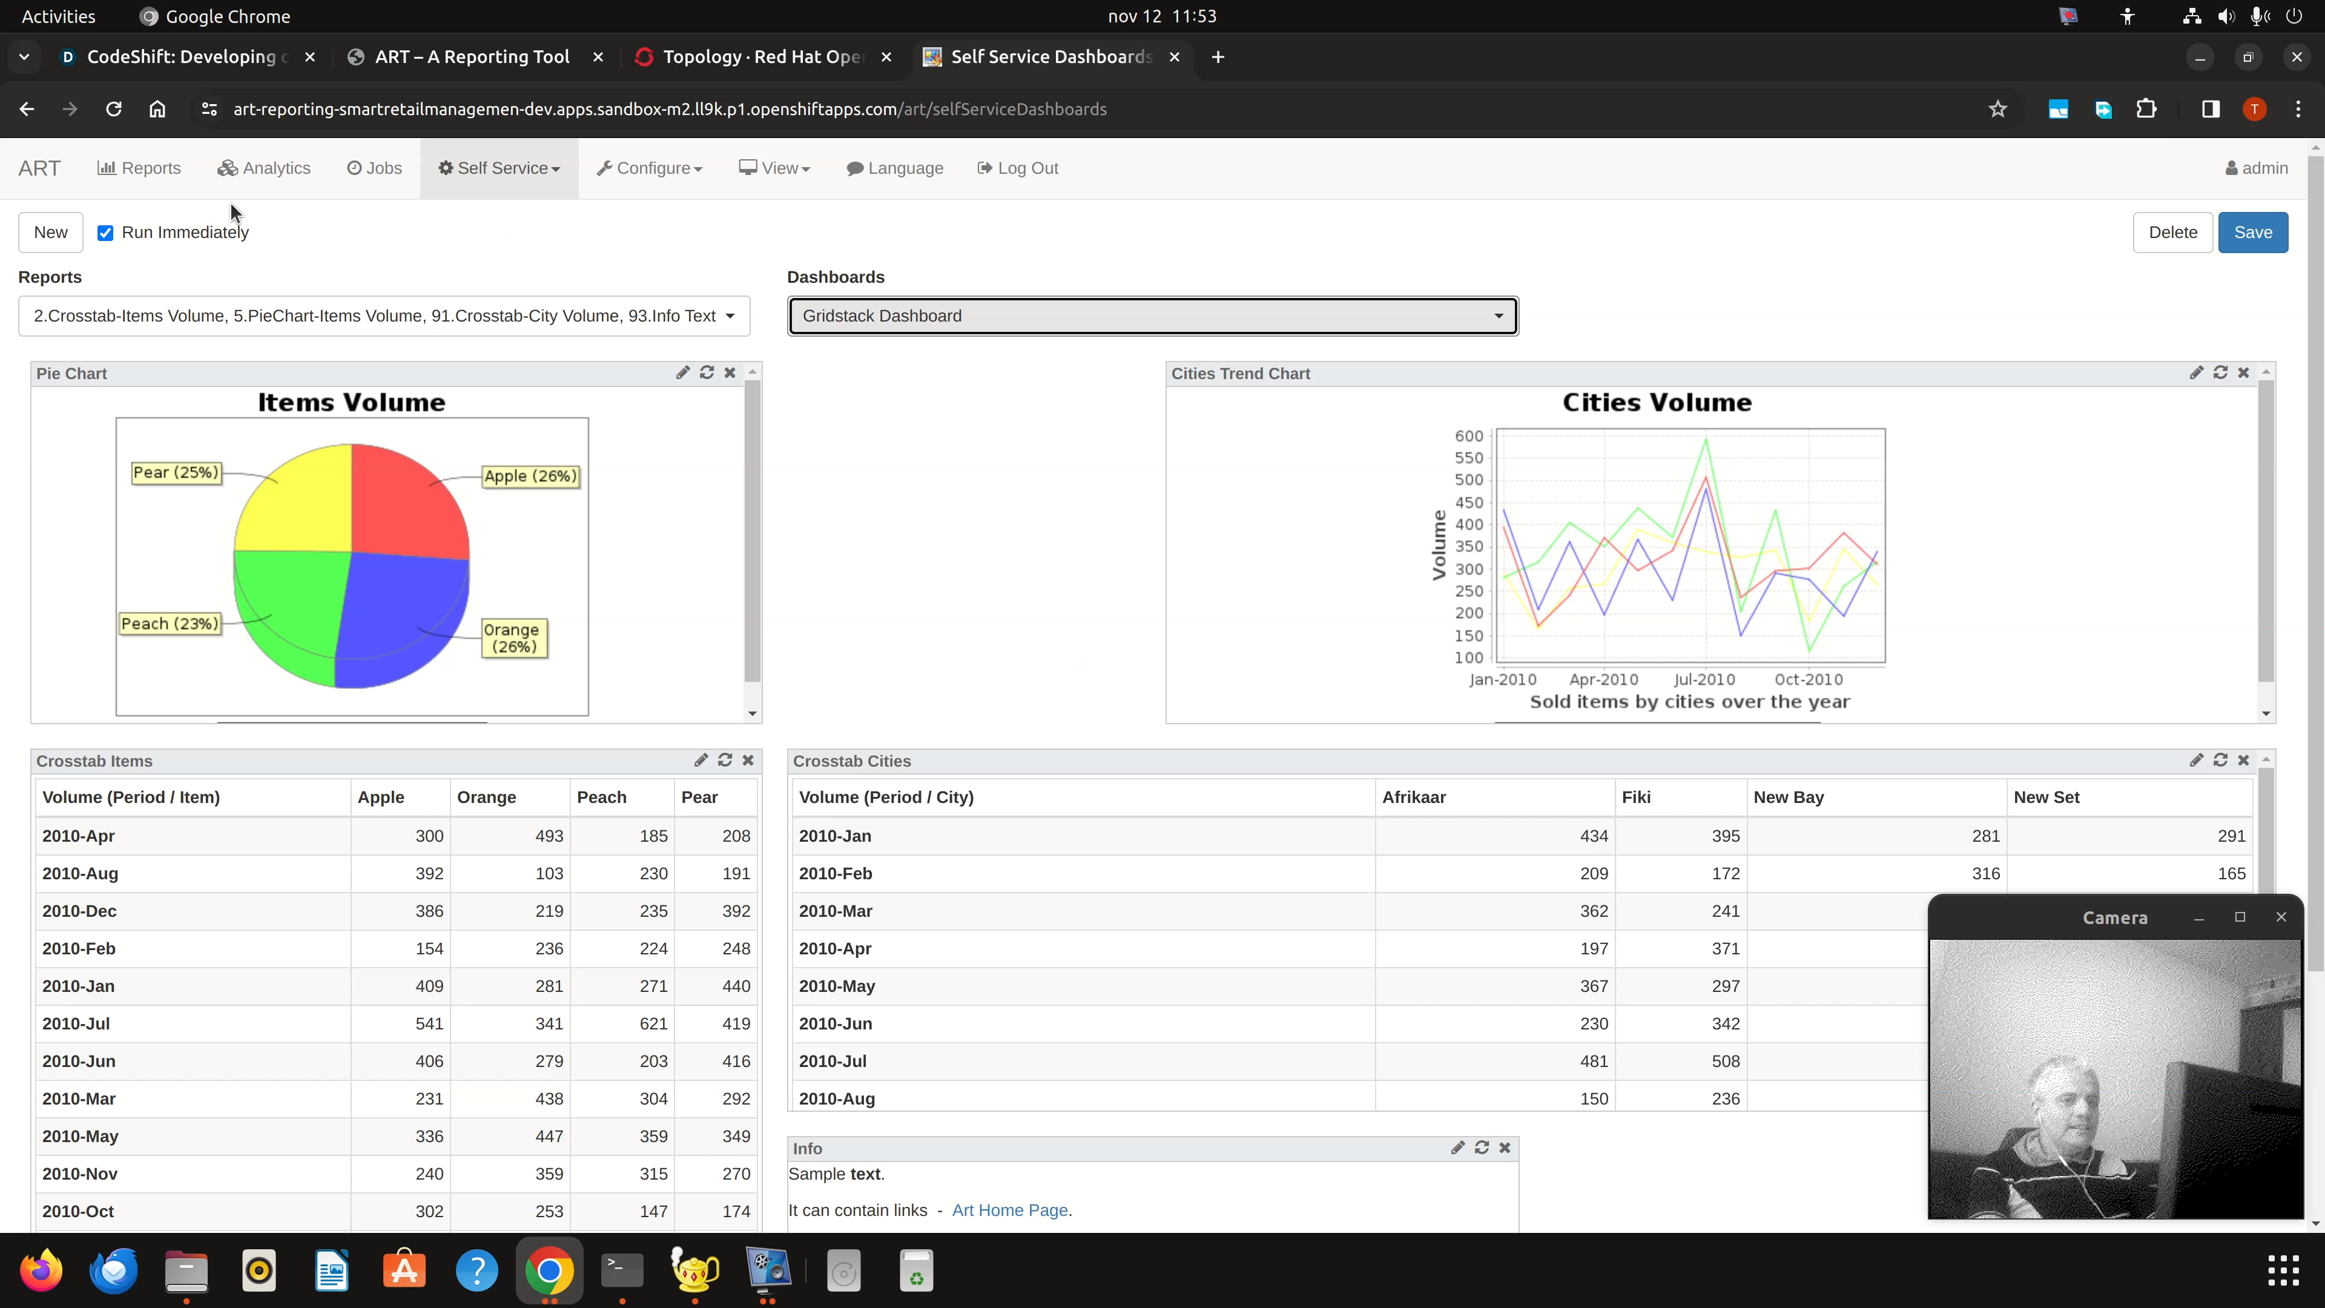Refresh the Pie Chart widget
This screenshot has height=1308, width=2325.
tap(707, 373)
